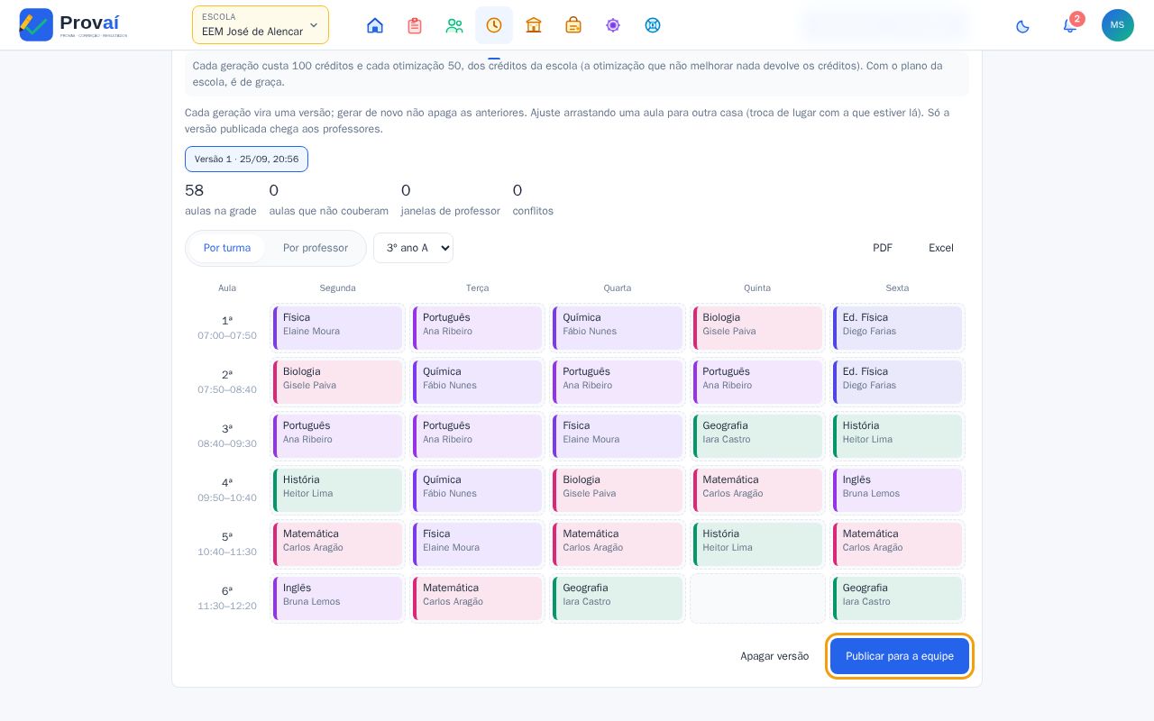Image resolution: width=1154 pixels, height=721 pixels.
Task: Select Português lesson on Terça 1ª aula
Action: [x=478, y=328]
